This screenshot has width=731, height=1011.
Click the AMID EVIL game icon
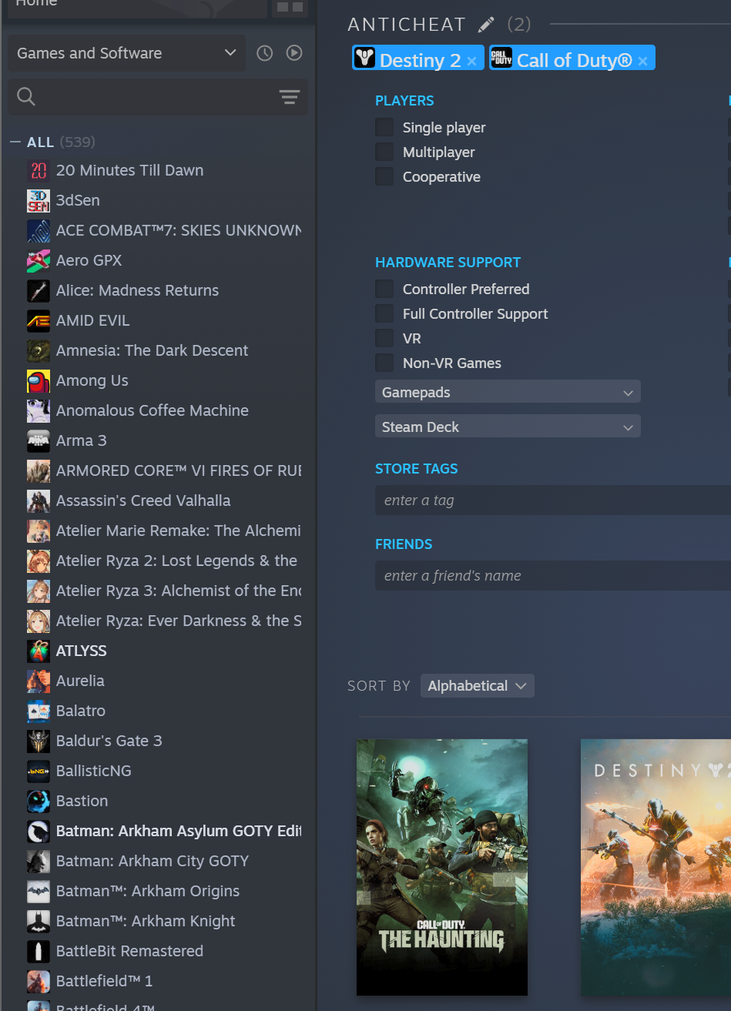(x=39, y=320)
